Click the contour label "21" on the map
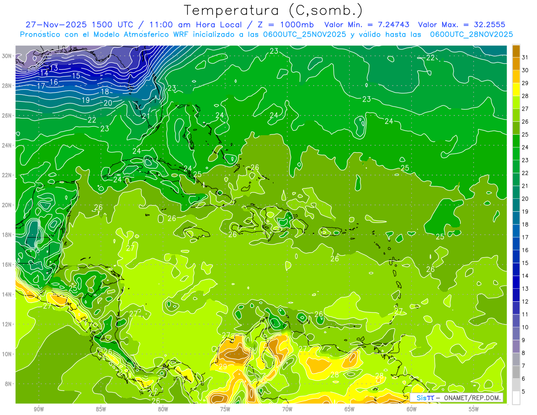 [145, 116]
